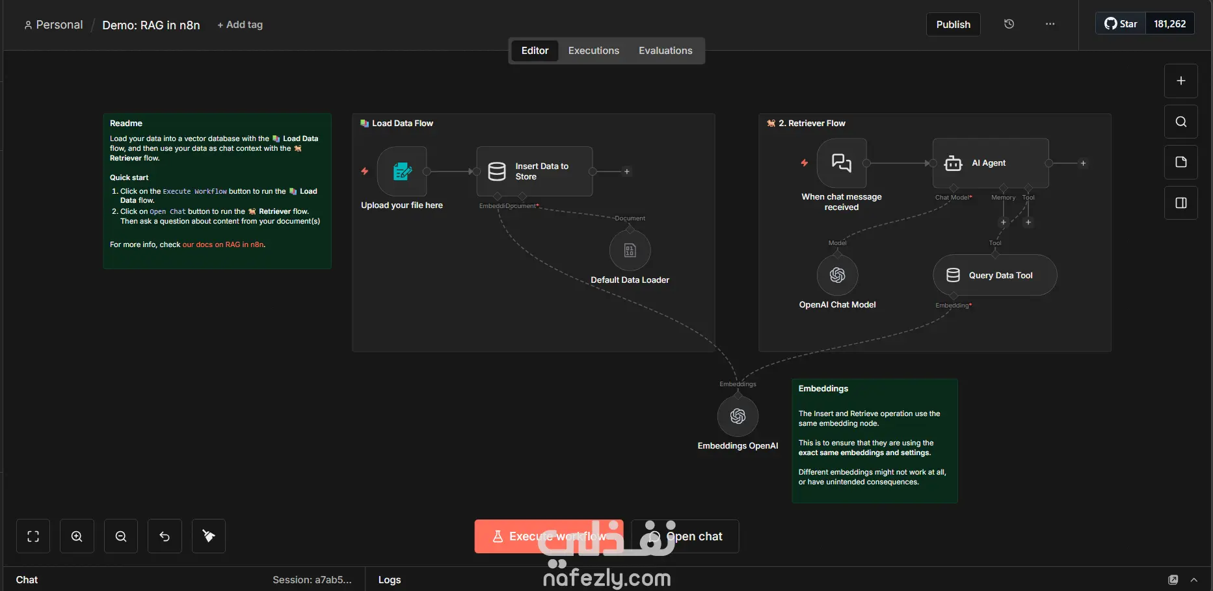Click the Execute workflow button
The image size is (1213, 591).
[x=549, y=536]
